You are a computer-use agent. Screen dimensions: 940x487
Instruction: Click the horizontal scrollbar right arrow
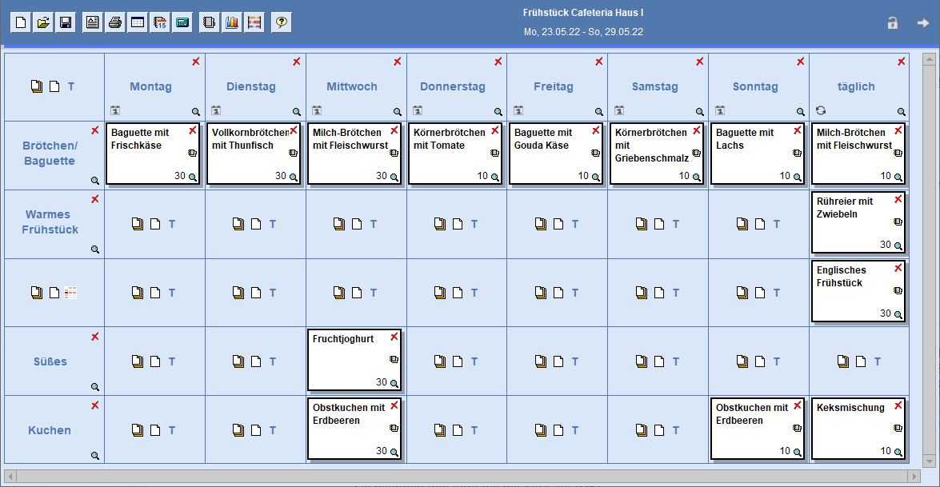point(914,477)
